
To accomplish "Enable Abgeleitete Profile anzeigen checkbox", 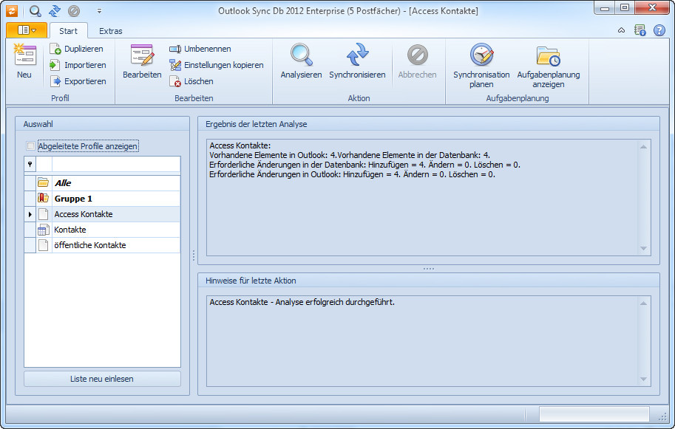I will [x=30, y=146].
